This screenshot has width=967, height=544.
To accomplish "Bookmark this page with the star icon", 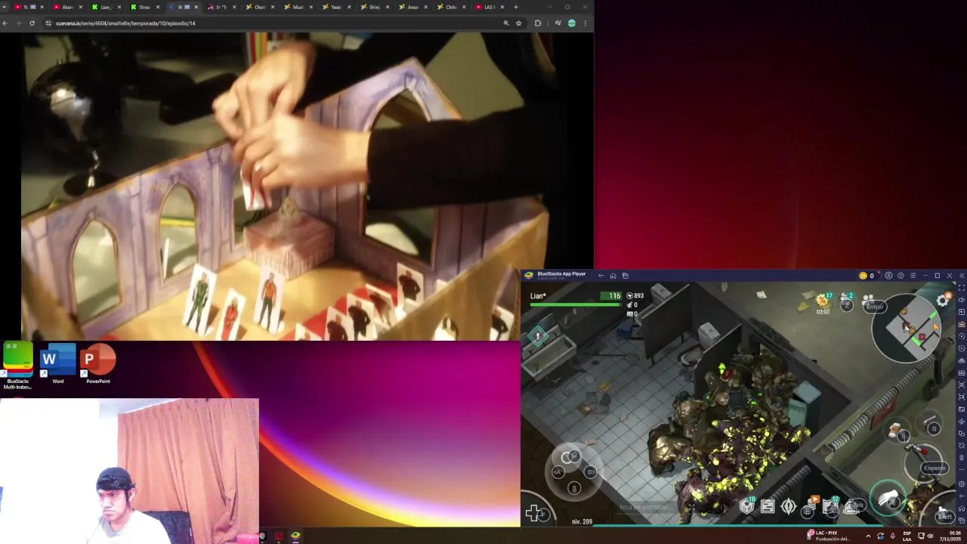I will [518, 23].
